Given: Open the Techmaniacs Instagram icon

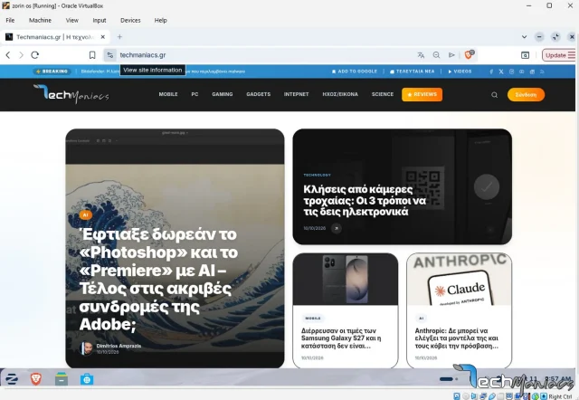Looking at the screenshot, I should click(x=511, y=71).
